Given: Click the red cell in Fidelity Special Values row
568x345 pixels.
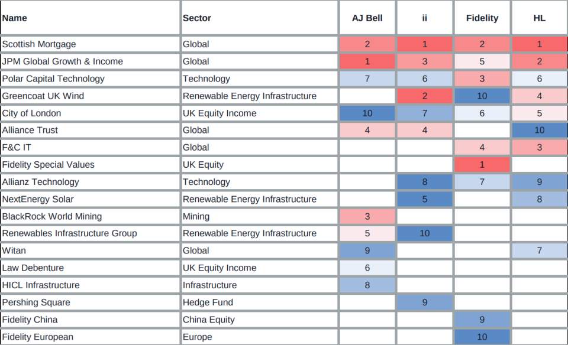Looking at the screenshot, I should coord(482,165).
